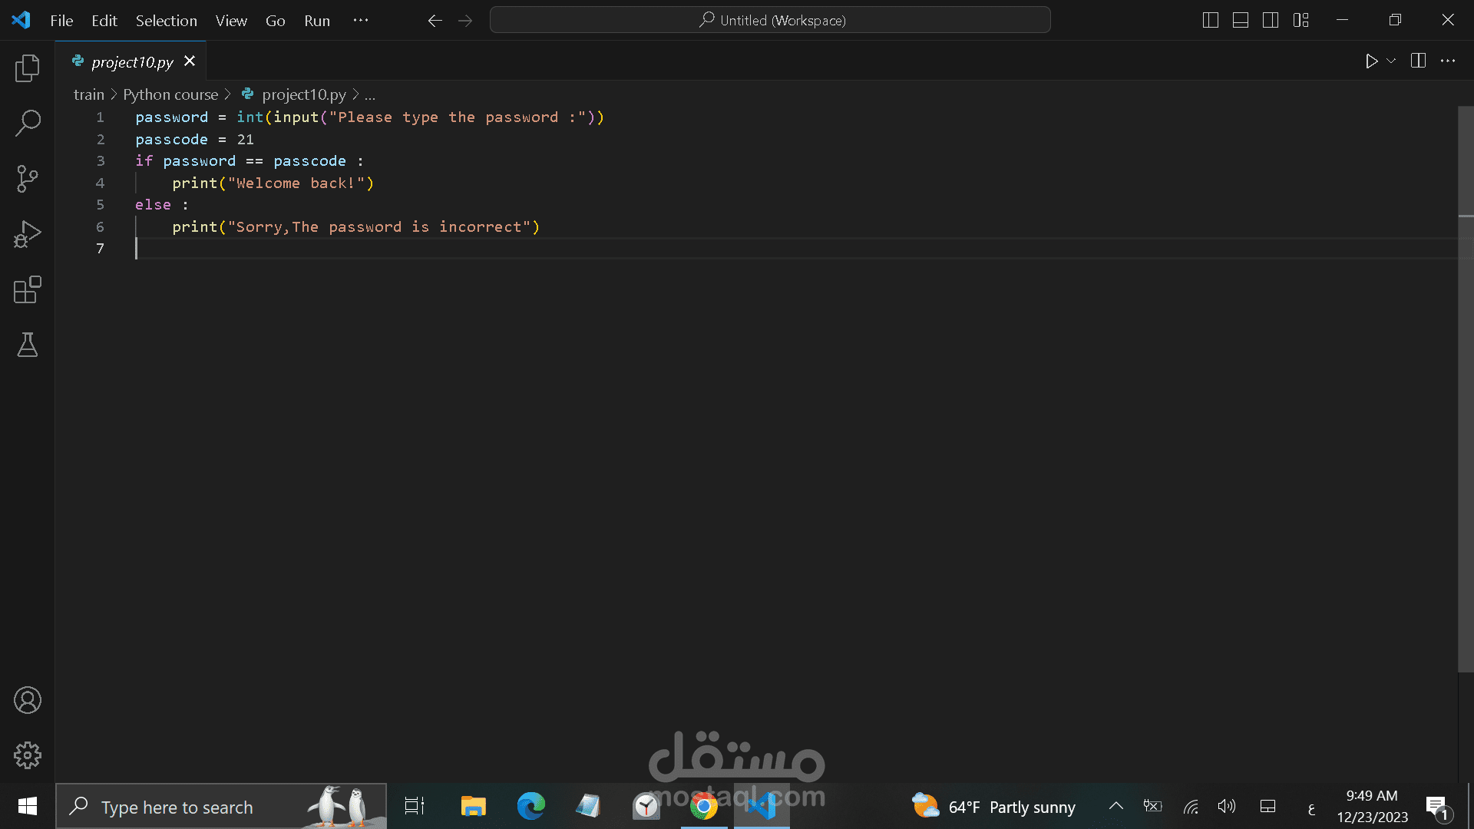Click the 'project10.py' breadcrumb
The width and height of the screenshot is (1474, 829).
click(303, 94)
